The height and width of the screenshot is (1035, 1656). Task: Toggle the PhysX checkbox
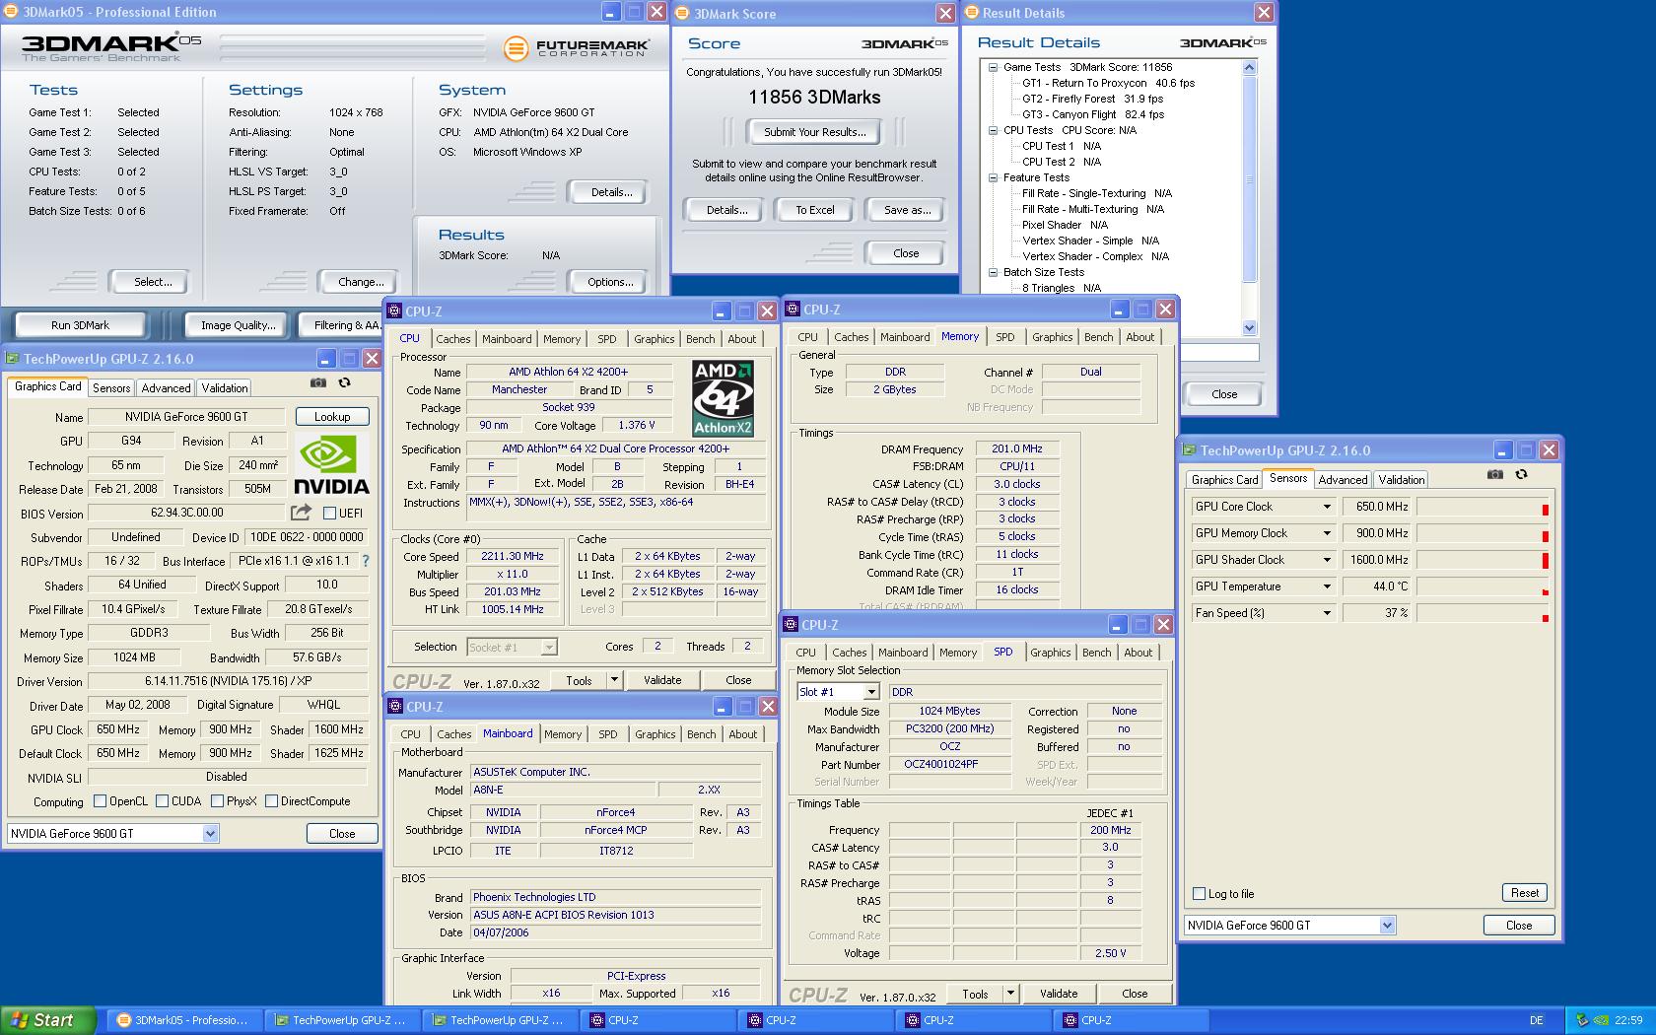[x=217, y=801]
